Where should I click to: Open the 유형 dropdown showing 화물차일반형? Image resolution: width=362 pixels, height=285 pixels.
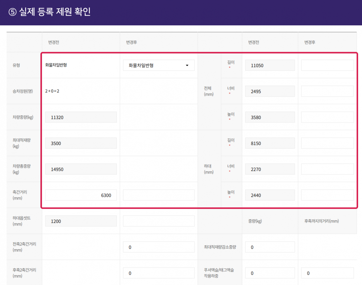point(159,65)
